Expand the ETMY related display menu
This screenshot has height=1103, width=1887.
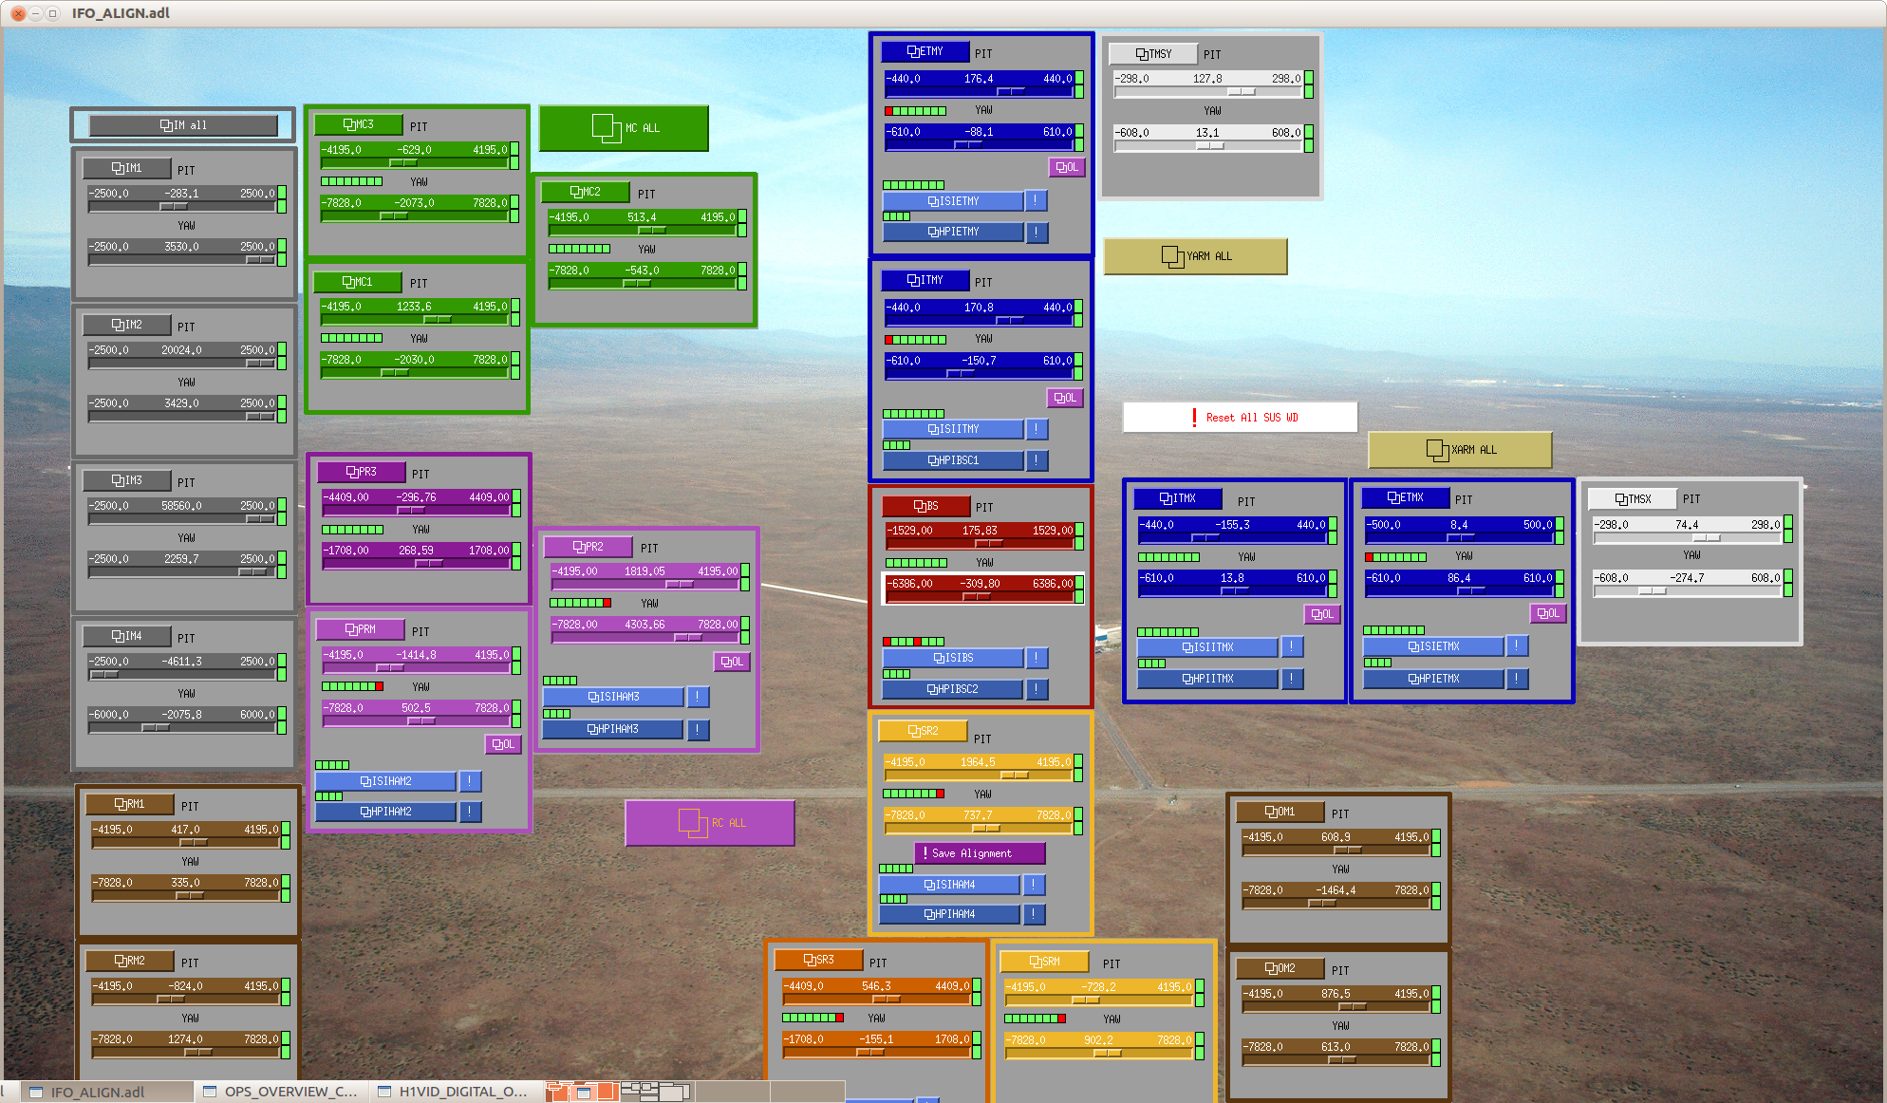925,52
